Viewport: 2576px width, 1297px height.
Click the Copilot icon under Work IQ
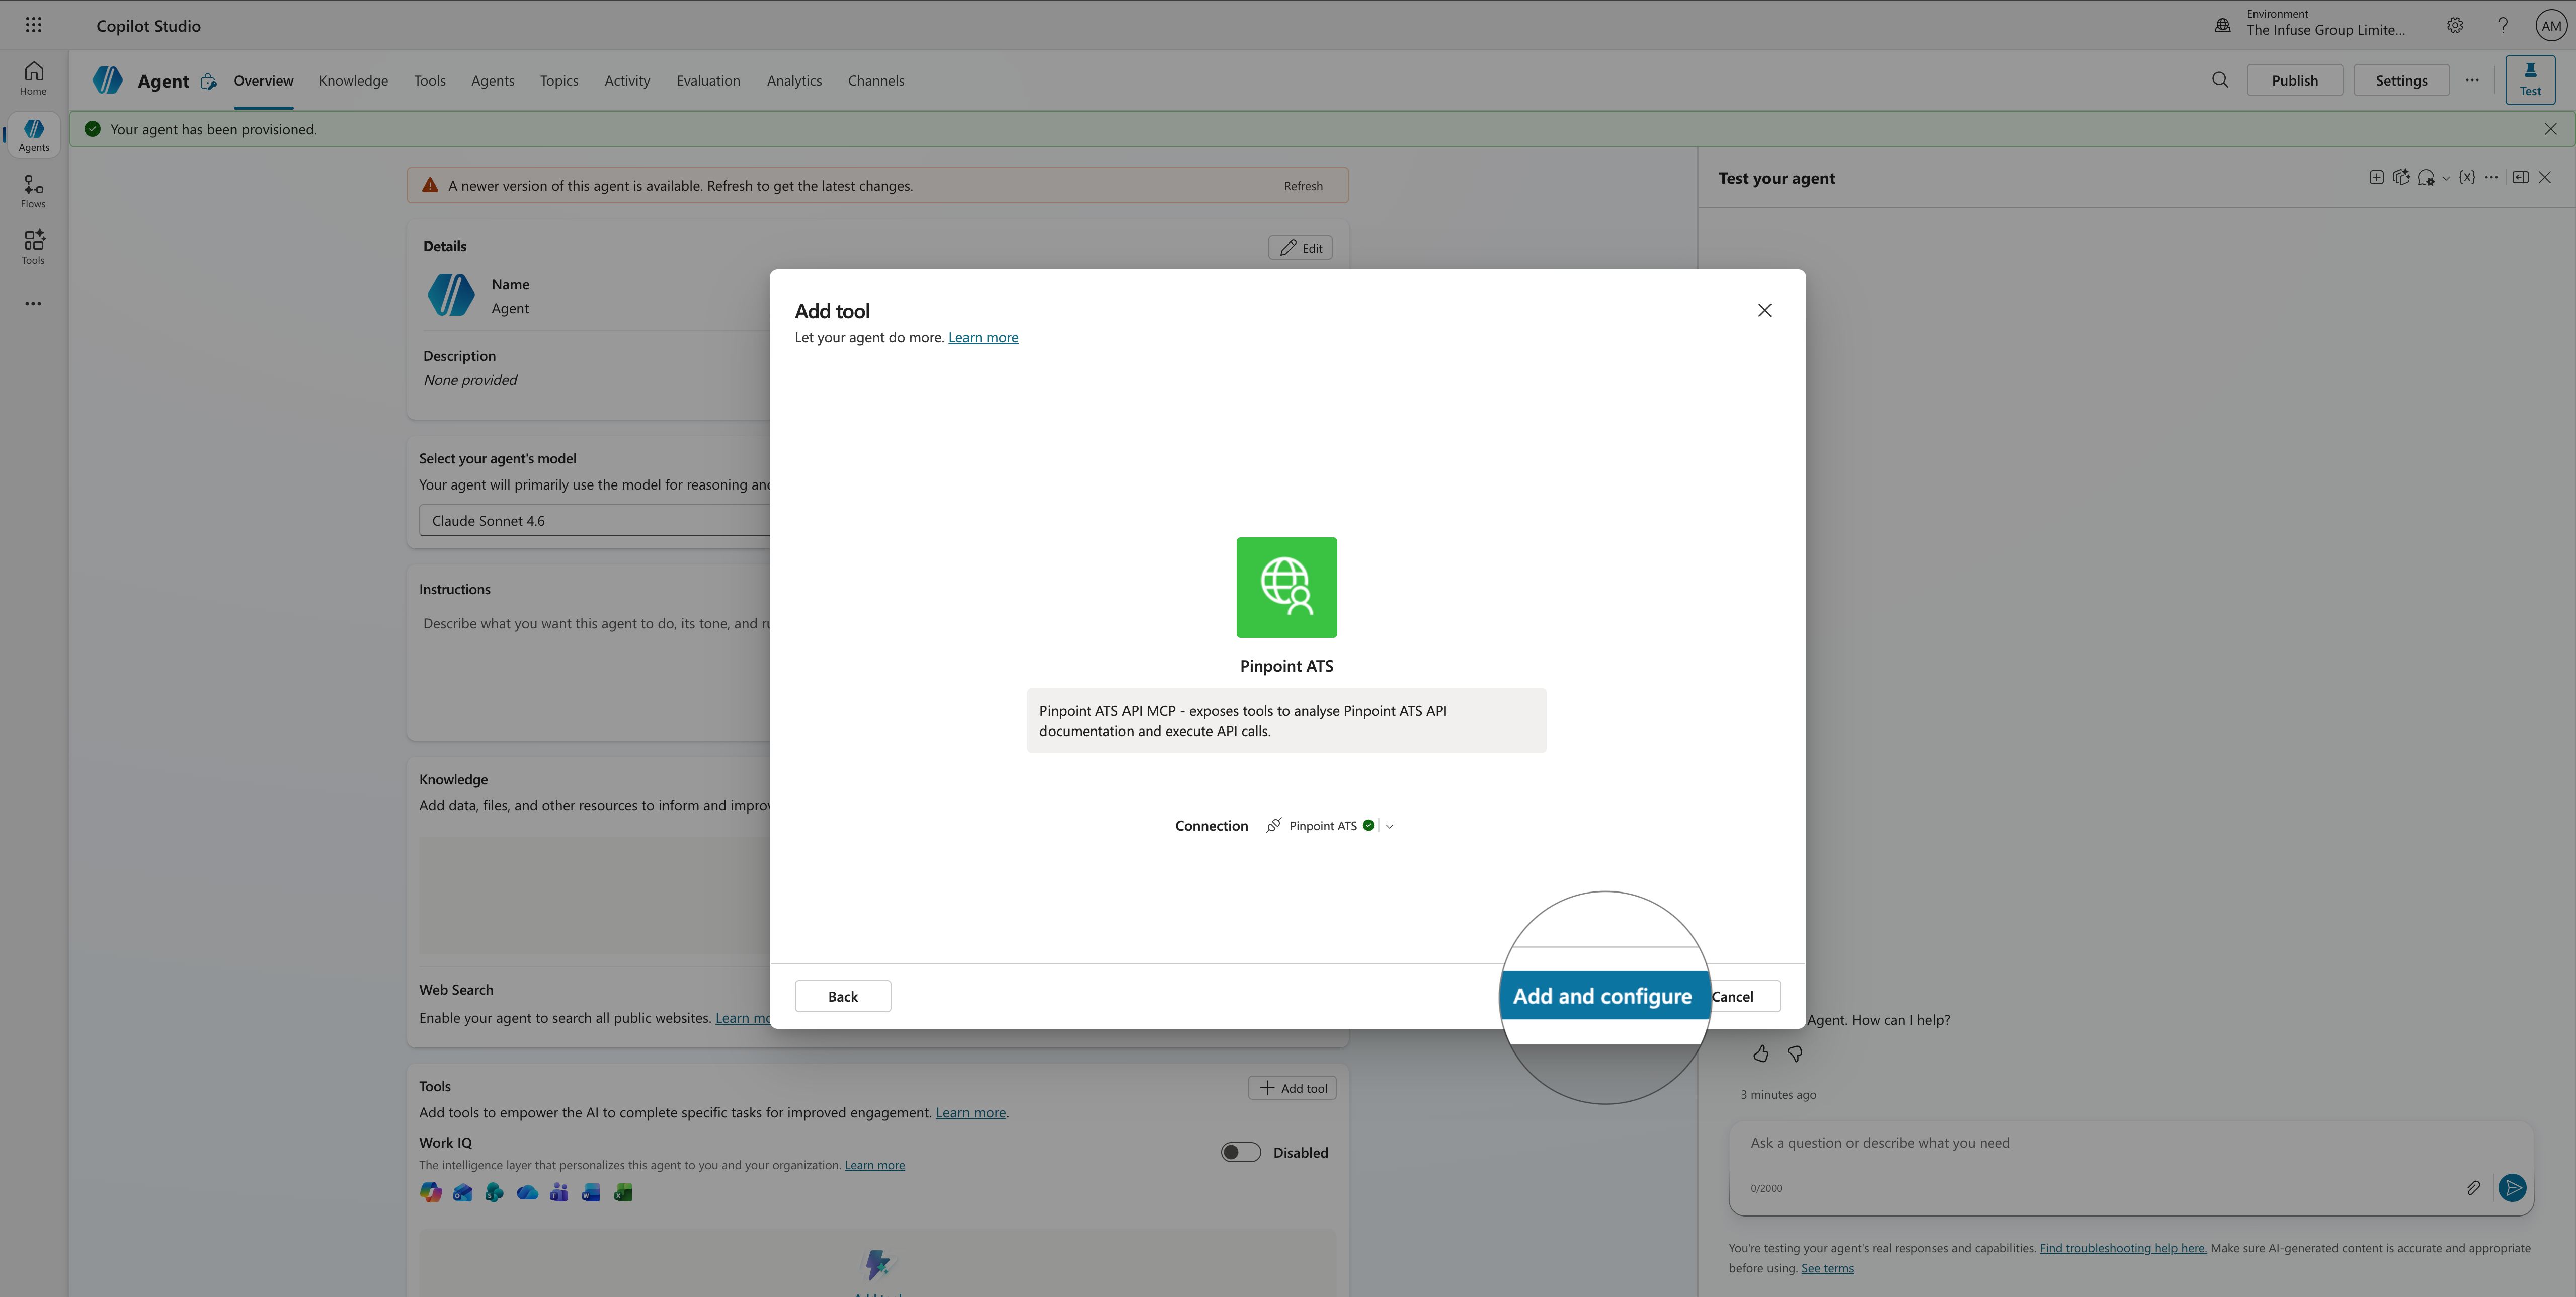tap(431, 1192)
